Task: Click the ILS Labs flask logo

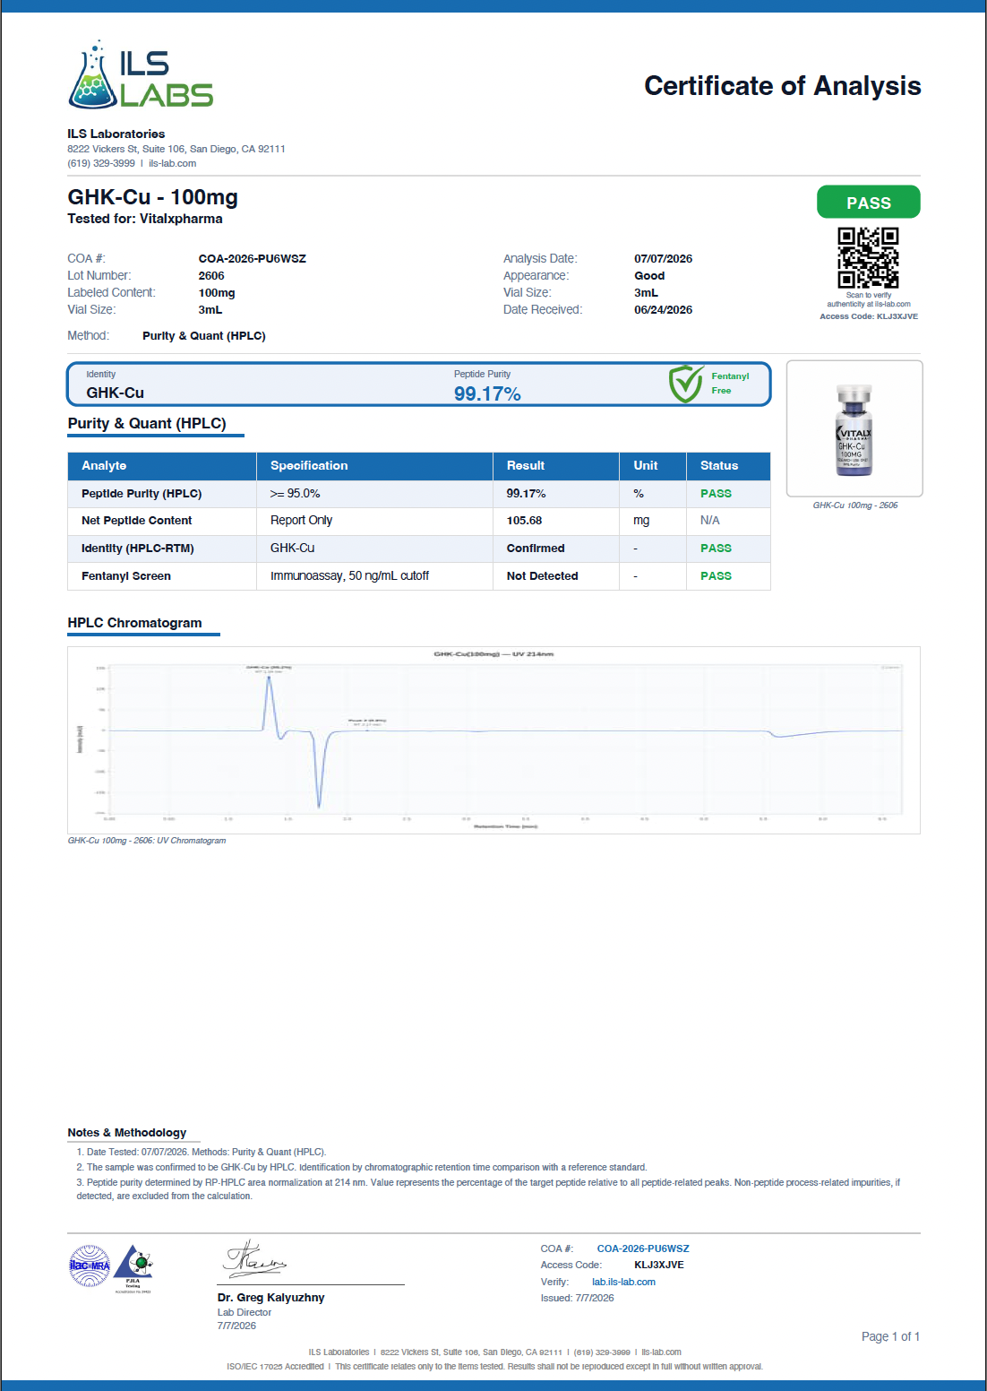Action: [x=141, y=73]
